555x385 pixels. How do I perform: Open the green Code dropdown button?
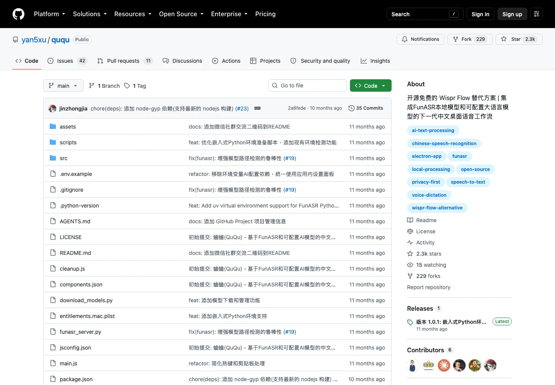tap(371, 85)
